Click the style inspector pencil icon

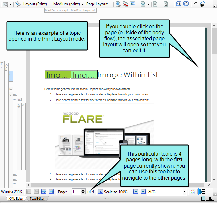point(18,4)
